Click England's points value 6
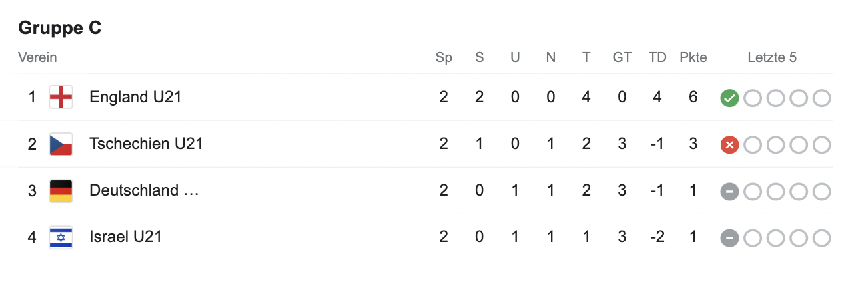 tap(693, 98)
